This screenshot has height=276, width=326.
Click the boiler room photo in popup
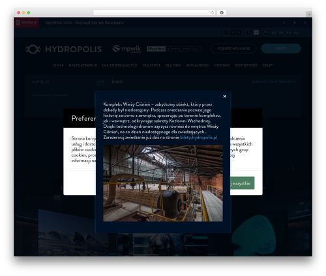pyautogui.click(x=163, y=183)
